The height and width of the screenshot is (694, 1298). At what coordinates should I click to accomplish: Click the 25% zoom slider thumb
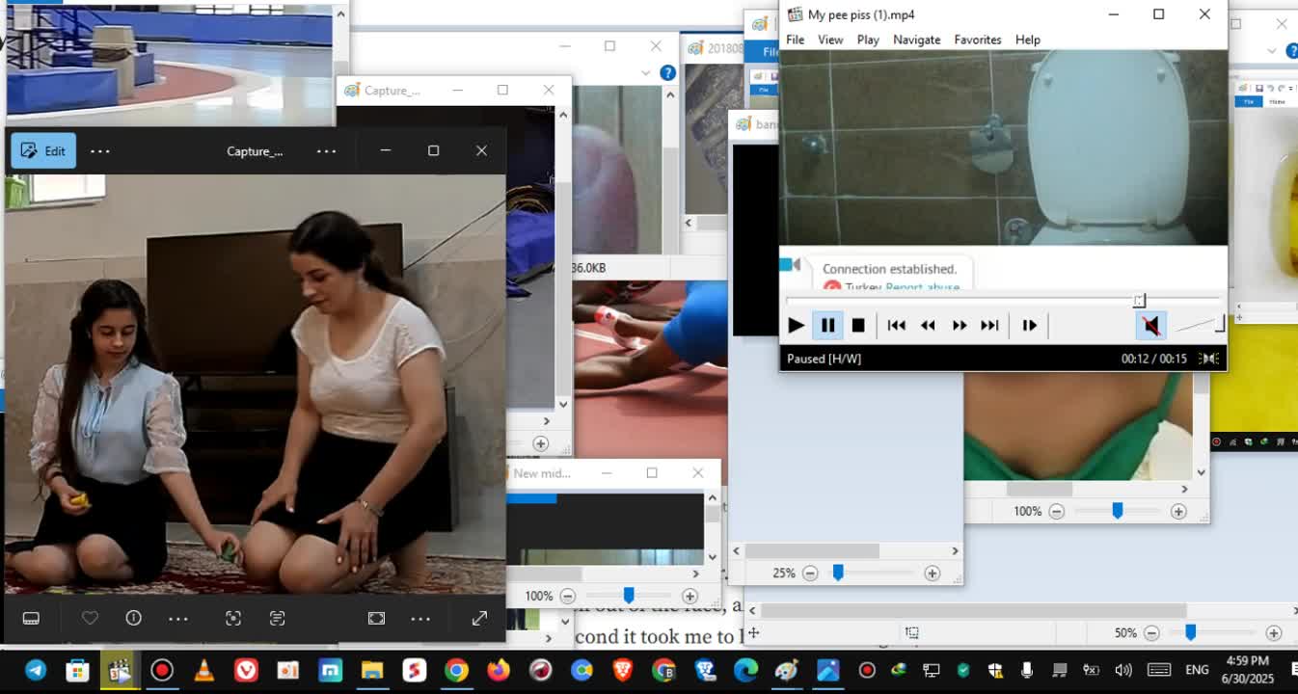(838, 574)
